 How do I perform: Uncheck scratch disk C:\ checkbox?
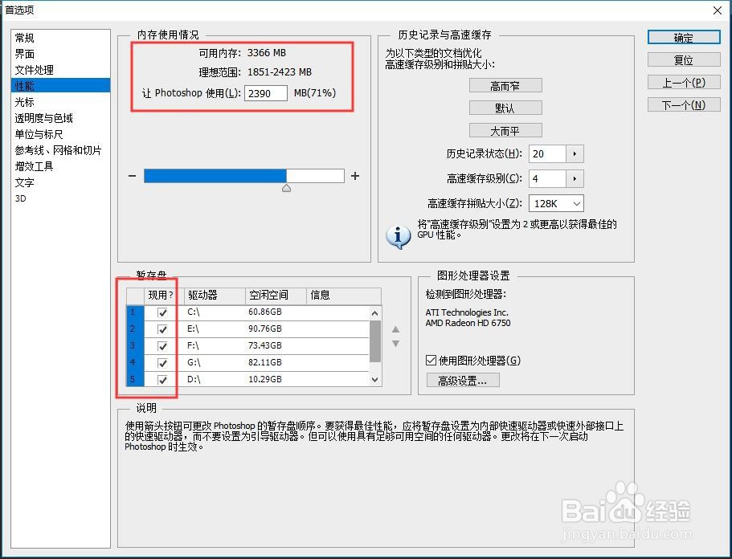[162, 312]
